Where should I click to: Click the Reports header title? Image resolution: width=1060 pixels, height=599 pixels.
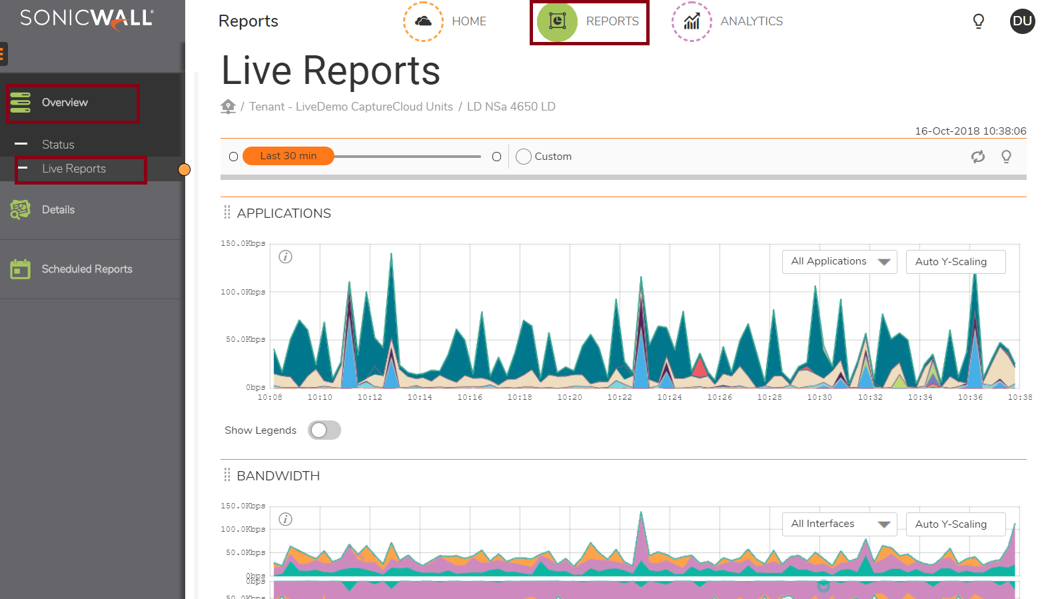click(249, 21)
